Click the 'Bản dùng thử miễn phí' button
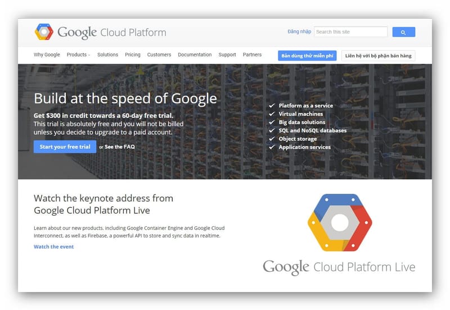Image resolution: width=450 pixels, height=310 pixels. pos(307,56)
